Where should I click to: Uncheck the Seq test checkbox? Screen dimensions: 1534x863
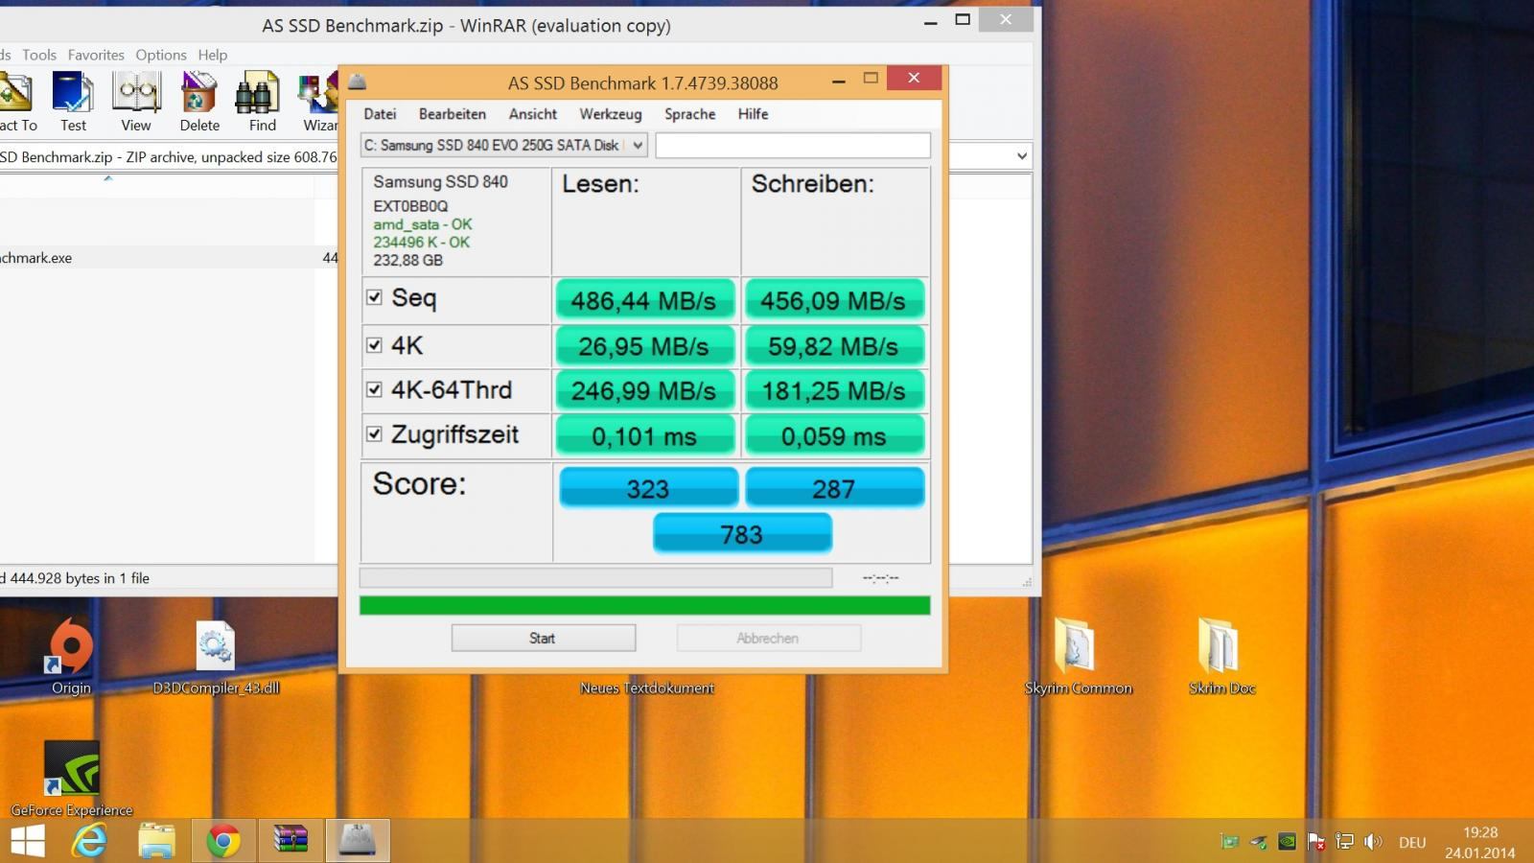(374, 297)
